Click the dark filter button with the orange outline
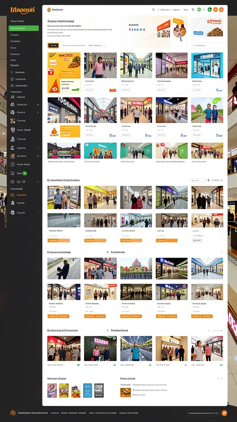Viewport: 237px width, 422px height. pos(53,45)
